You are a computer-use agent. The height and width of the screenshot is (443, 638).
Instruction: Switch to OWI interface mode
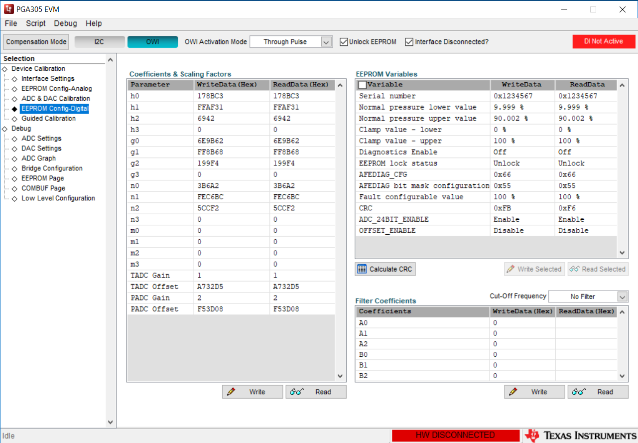[x=152, y=42]
